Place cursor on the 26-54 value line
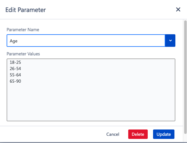 tap(15, 69)
